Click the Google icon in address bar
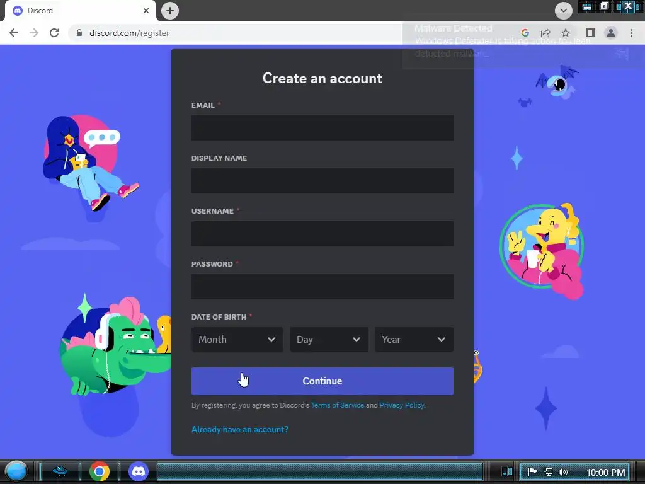The image size is (645, 484). click(525, 33)
